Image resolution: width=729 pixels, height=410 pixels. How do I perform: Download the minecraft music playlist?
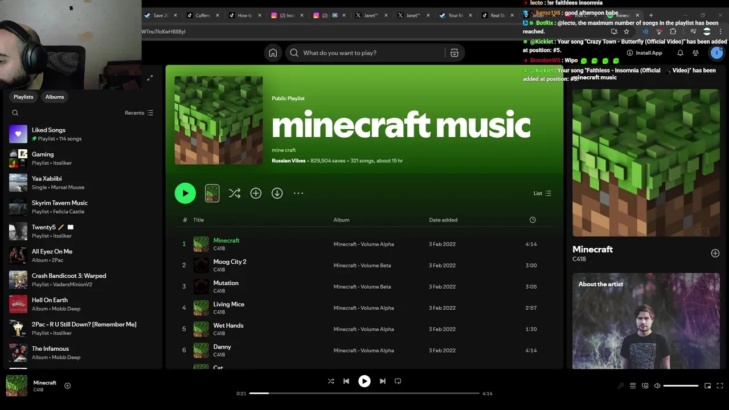coord(277,194)
